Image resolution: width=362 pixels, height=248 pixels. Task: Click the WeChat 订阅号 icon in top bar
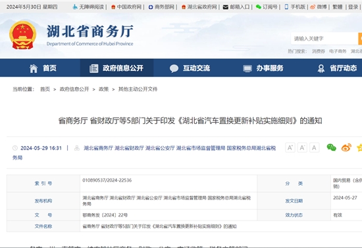259,7
